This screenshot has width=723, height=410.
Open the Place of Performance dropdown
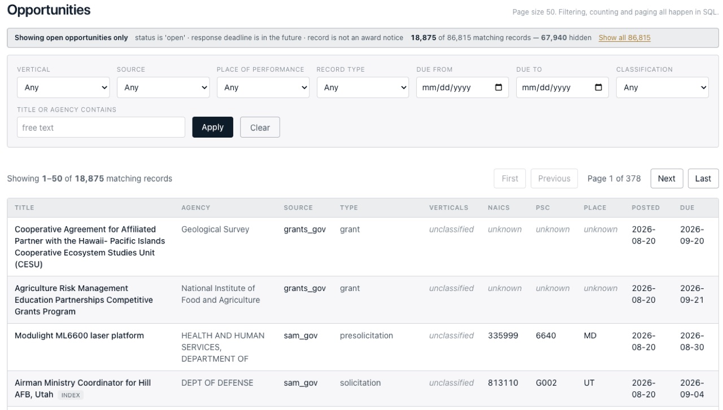click(263, 87)
